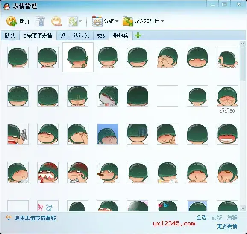The height and width of the screenshot is (234, 247).
Task: Select the blank empty emoticon in second row
Action: click(168, 96)
